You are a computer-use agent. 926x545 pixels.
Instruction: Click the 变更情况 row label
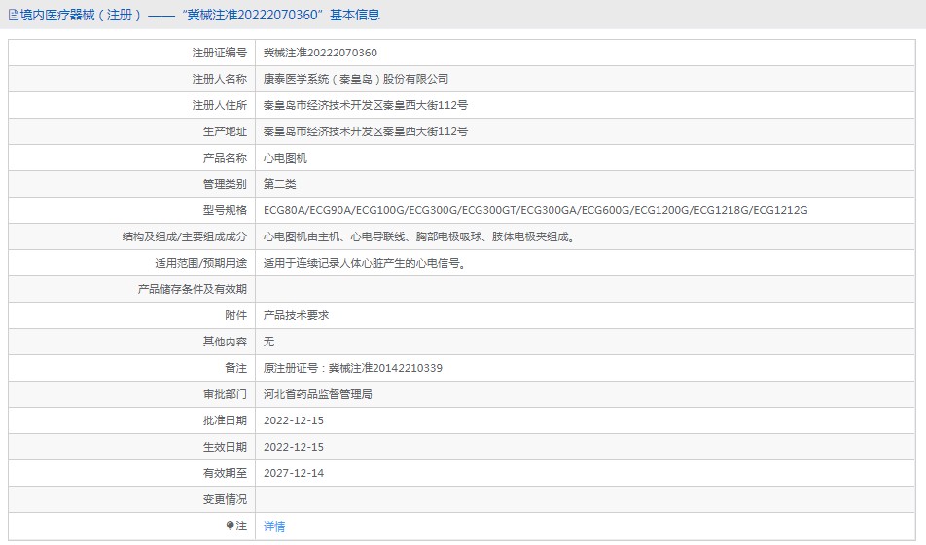225,499
